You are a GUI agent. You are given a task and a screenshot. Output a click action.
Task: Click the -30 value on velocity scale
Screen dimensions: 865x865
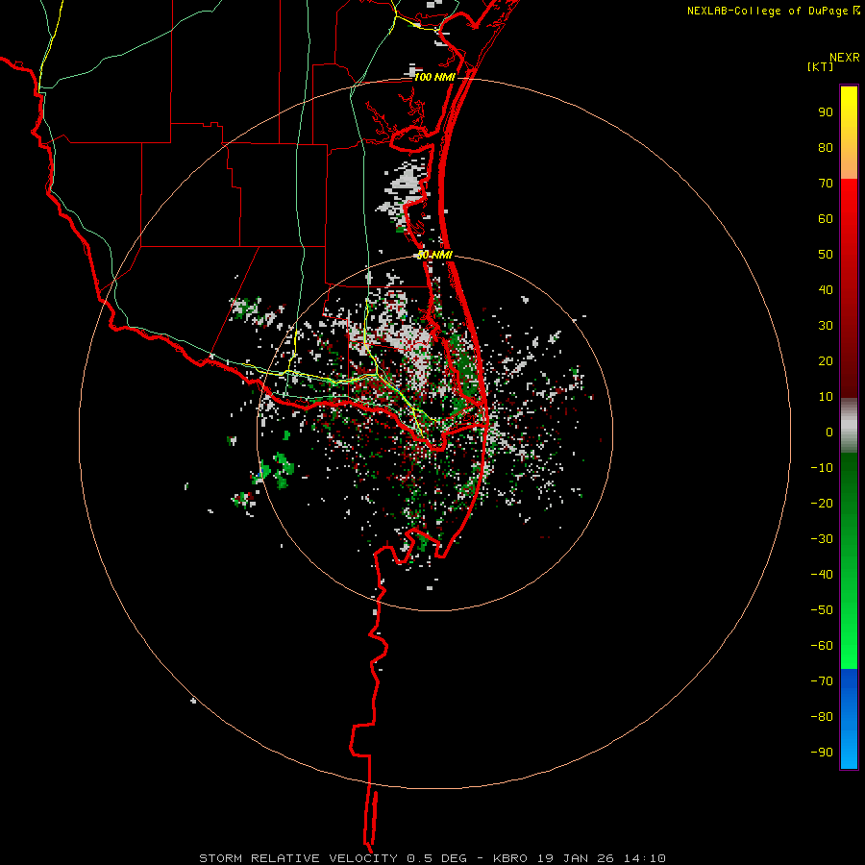tap(822, 539)
